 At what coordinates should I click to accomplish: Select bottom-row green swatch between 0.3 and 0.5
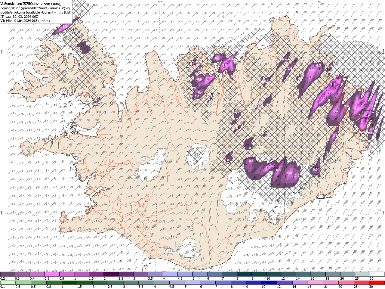click(x=23, y=283)
